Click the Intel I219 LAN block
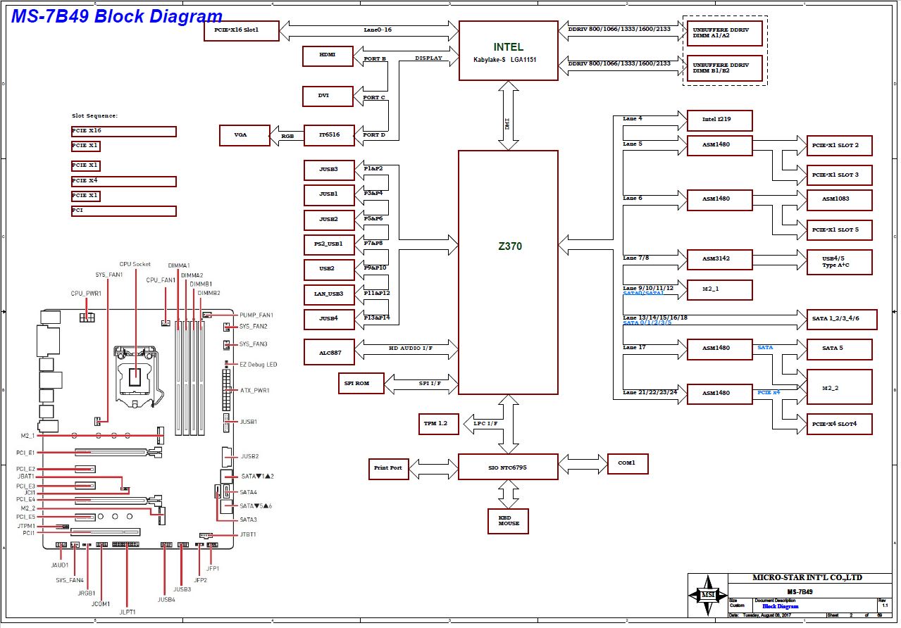901x628 pixels. 719,120
